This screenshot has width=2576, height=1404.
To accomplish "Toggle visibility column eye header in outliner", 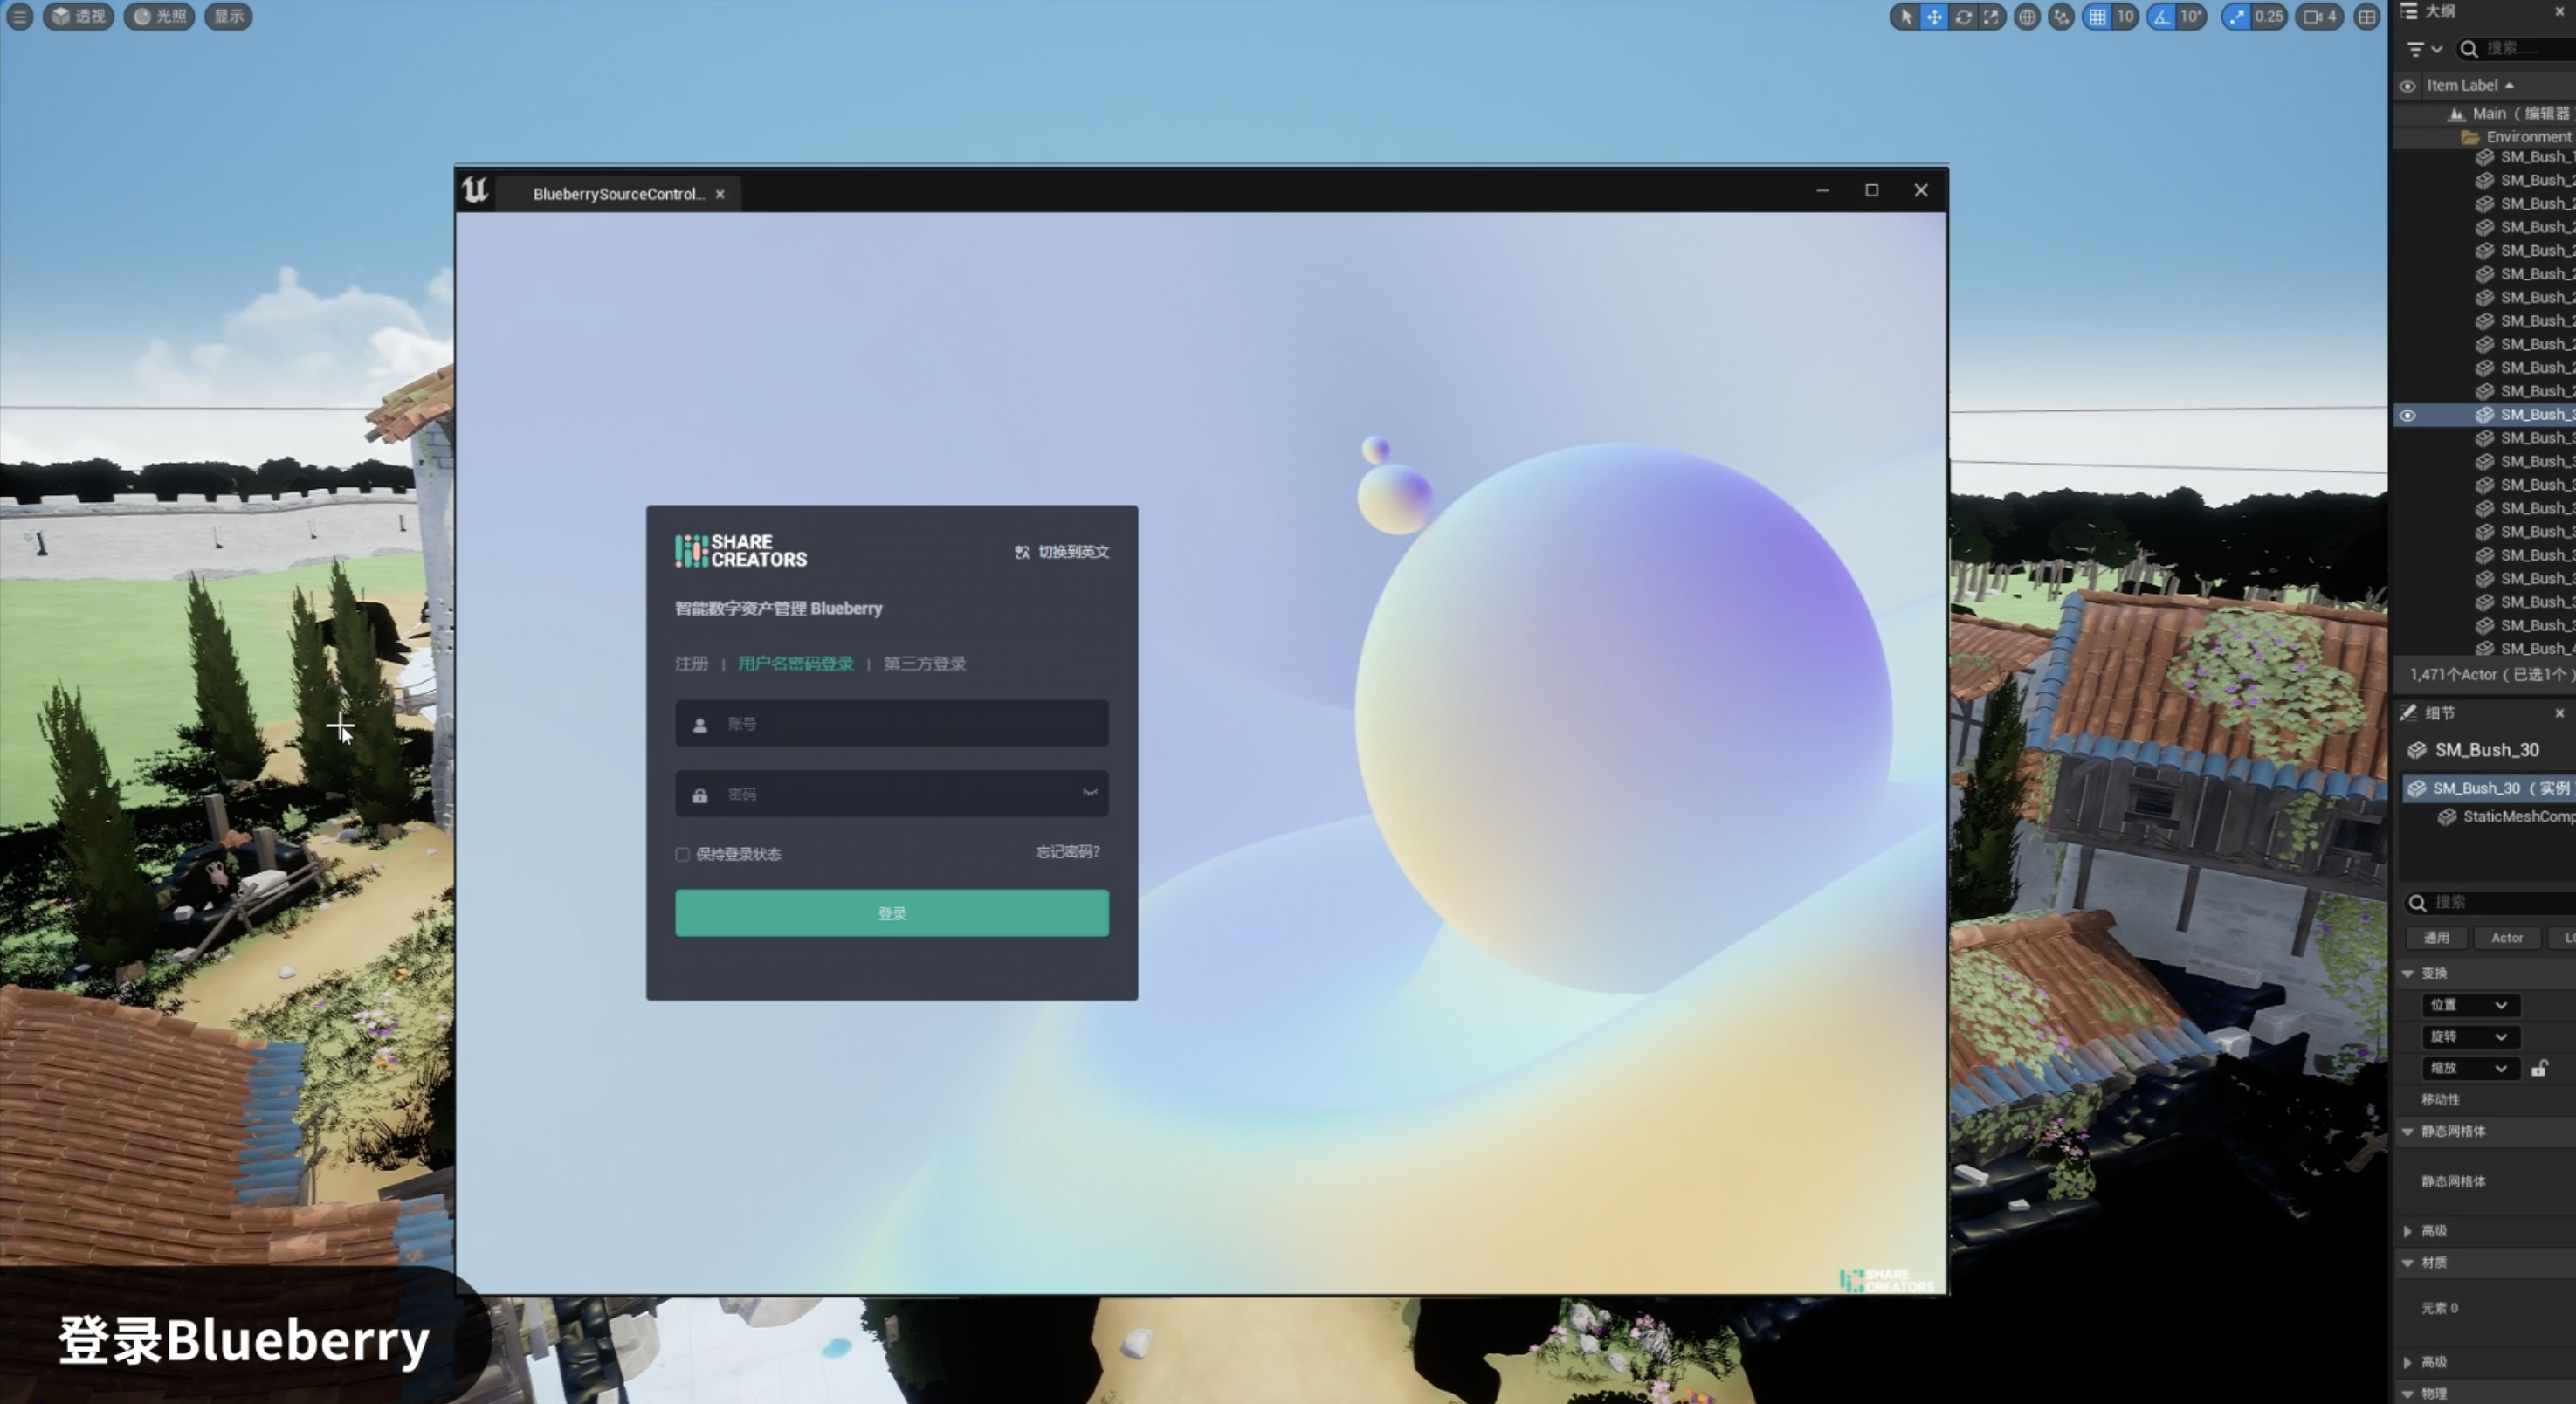I will tap(2408, 86).
